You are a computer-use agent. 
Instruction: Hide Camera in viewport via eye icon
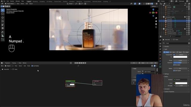[187, 7]
